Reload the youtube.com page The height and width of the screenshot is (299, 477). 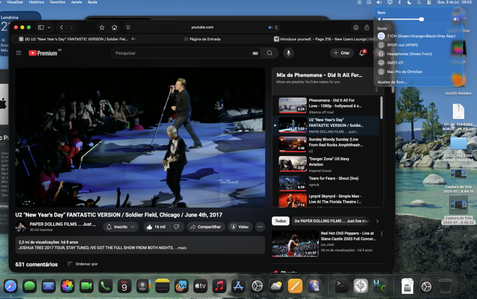[x=276, y=27]
